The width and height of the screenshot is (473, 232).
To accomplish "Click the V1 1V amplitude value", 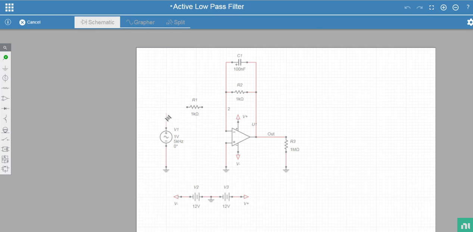I will point(176,137).
